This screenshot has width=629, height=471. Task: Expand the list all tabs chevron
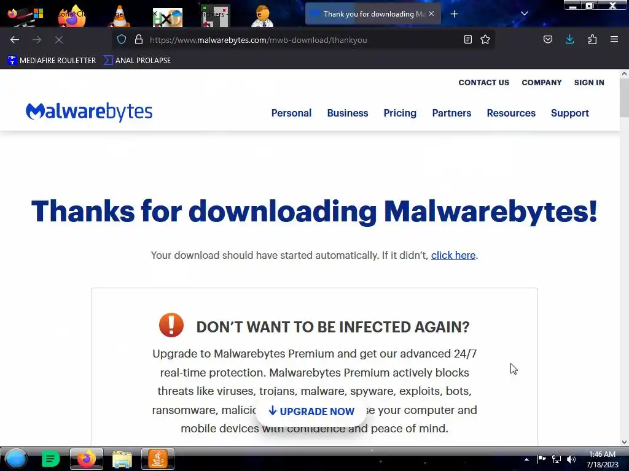tap(525, 13)
